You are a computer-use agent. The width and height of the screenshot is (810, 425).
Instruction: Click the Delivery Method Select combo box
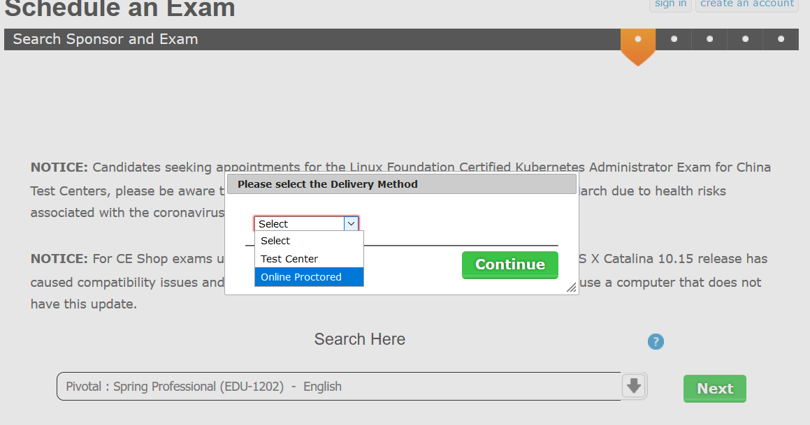coord(306,223)
